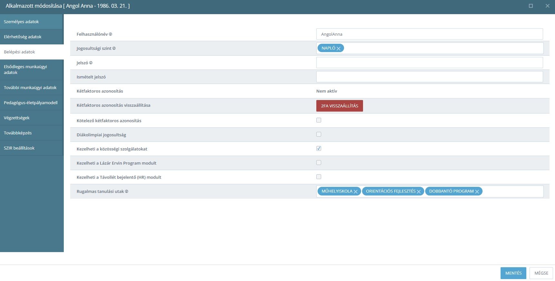Focus the Jelszó password field
The width and height of the screenshot is (555, 281).
coord(429,62)
